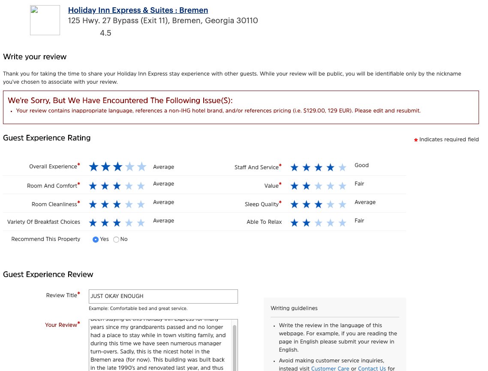Rate Staff And Service three stars
The width and height of the screenshot is (488, 371).
(x=318, y=168)
